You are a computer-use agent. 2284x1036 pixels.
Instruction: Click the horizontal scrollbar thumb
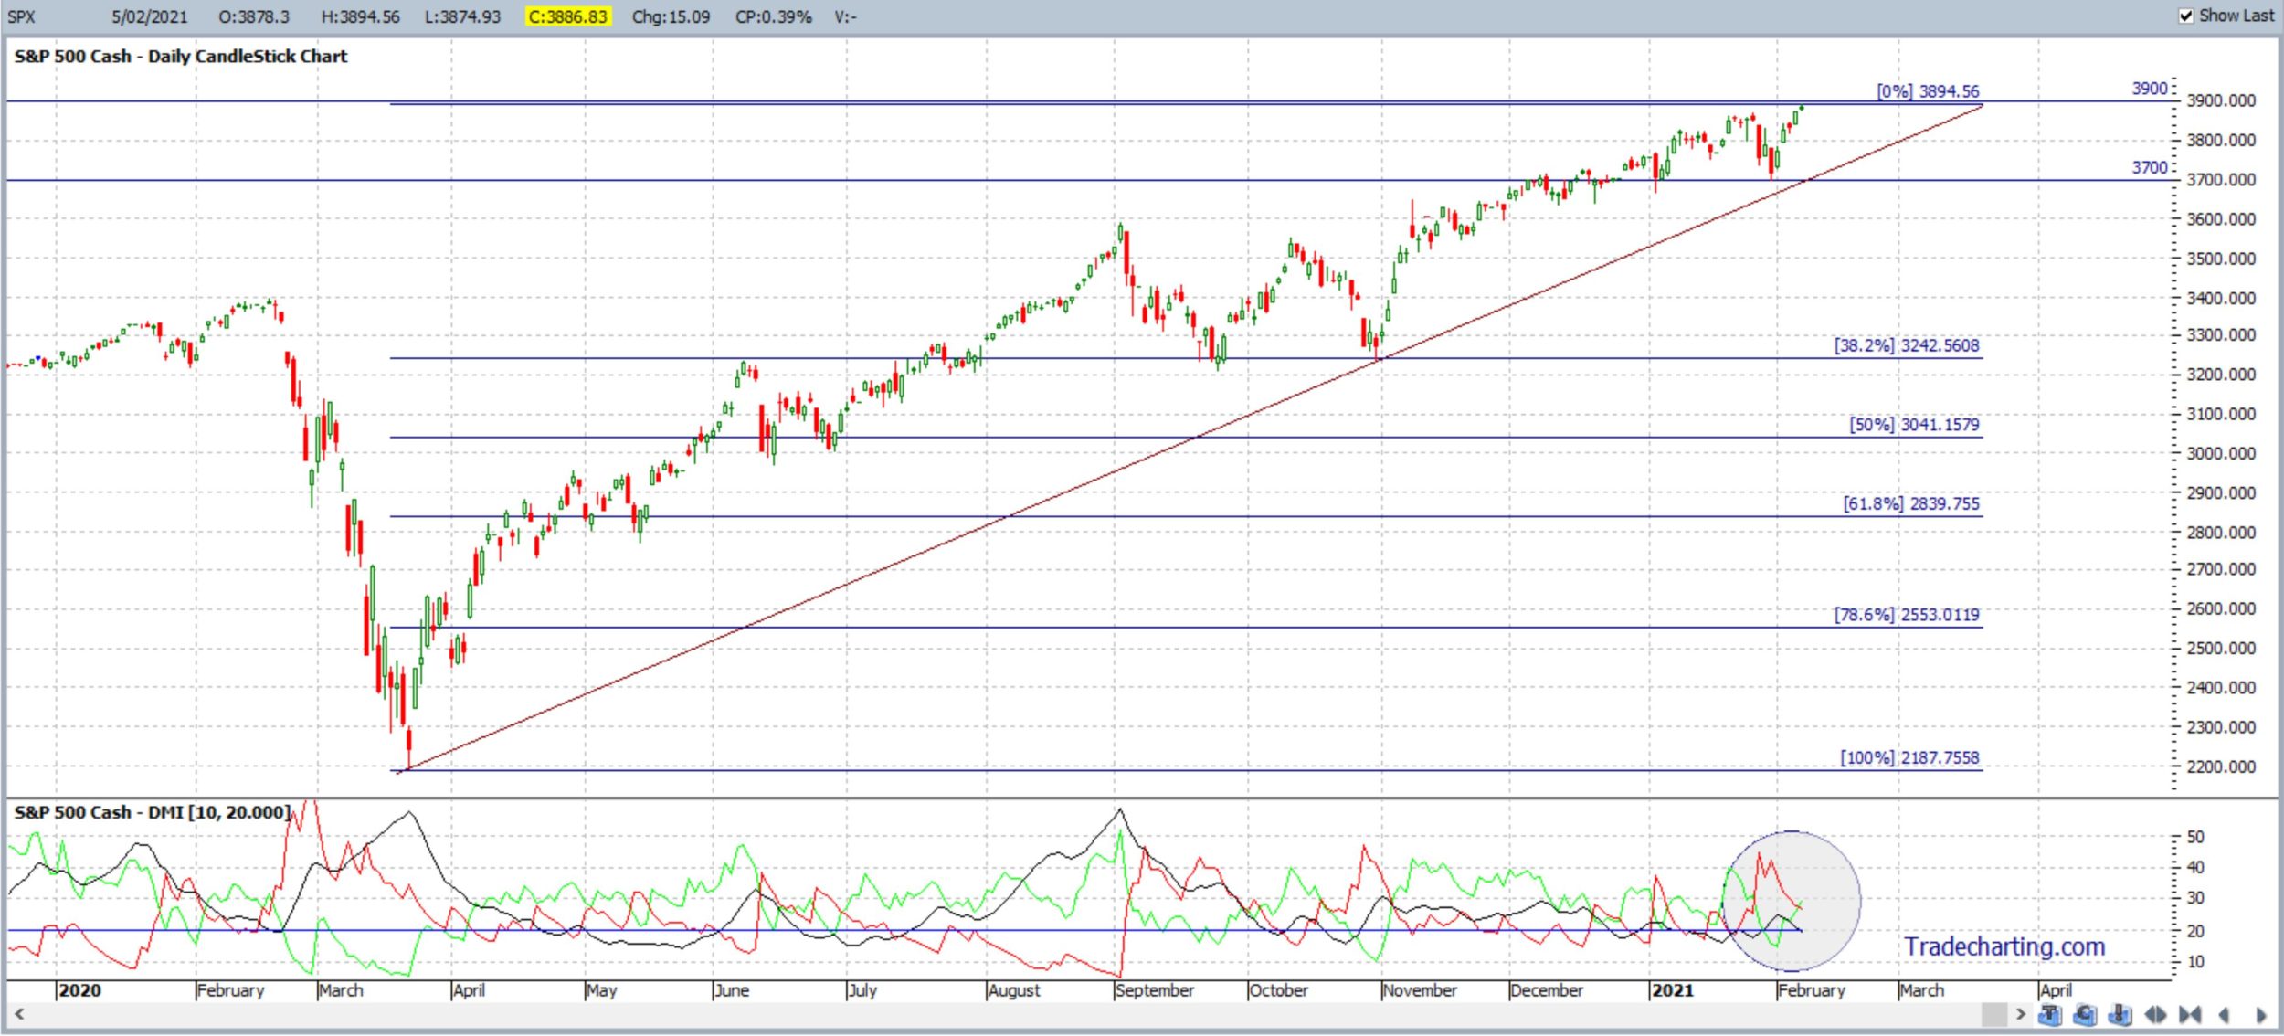pyautogui.click(x=1994, y=1014)
